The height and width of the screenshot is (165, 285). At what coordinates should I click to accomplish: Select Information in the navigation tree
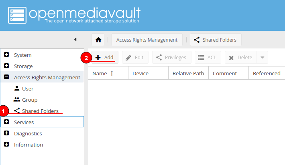[x=28, y=145]
